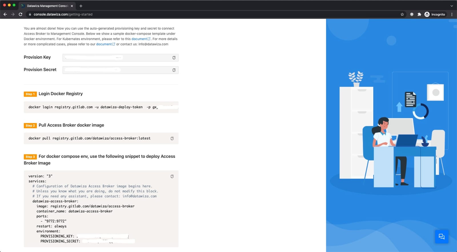This screenshot has width=457, height=252.
Task: Click the image: registry.gitlab.com line
Action: coord(85,206)
